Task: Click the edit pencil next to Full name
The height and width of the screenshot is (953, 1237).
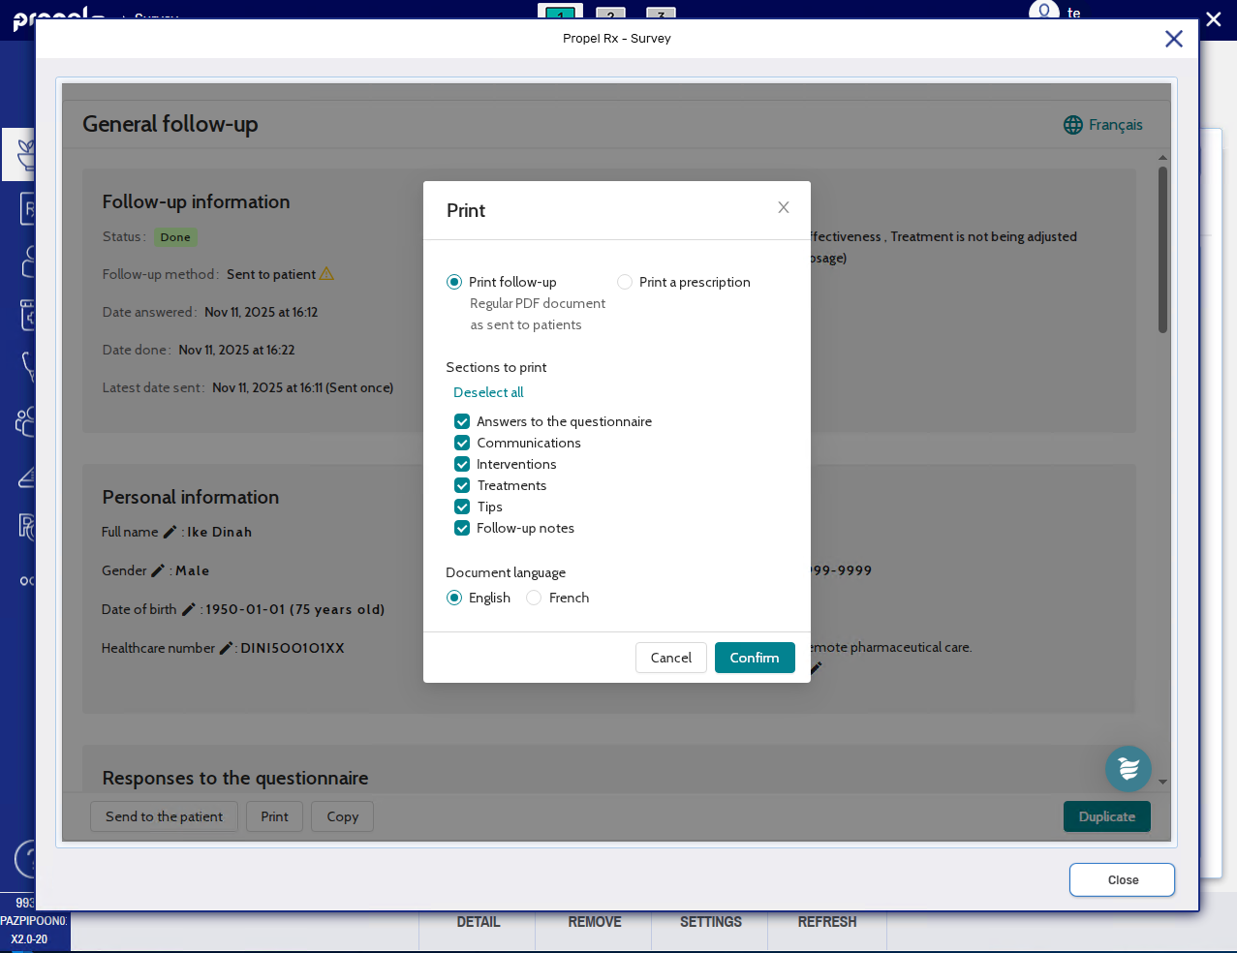Action: pos(170,532)
